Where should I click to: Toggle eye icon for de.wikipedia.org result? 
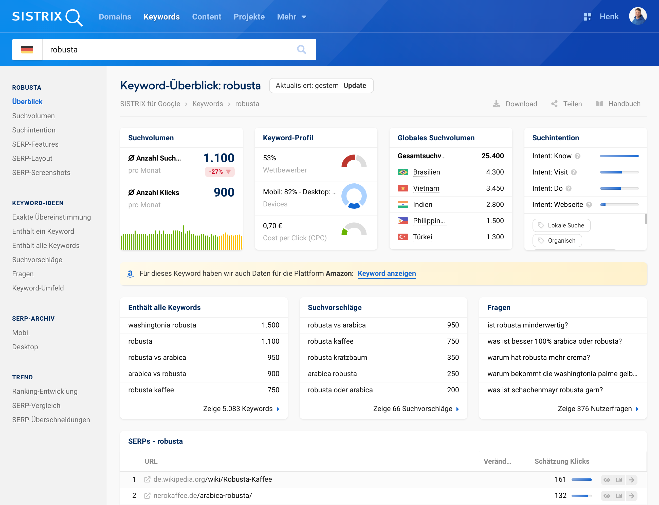[607, 479]
